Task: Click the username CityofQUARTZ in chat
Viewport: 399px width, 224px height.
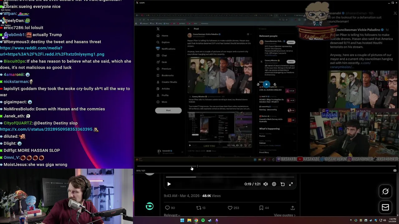Action: 18,123
